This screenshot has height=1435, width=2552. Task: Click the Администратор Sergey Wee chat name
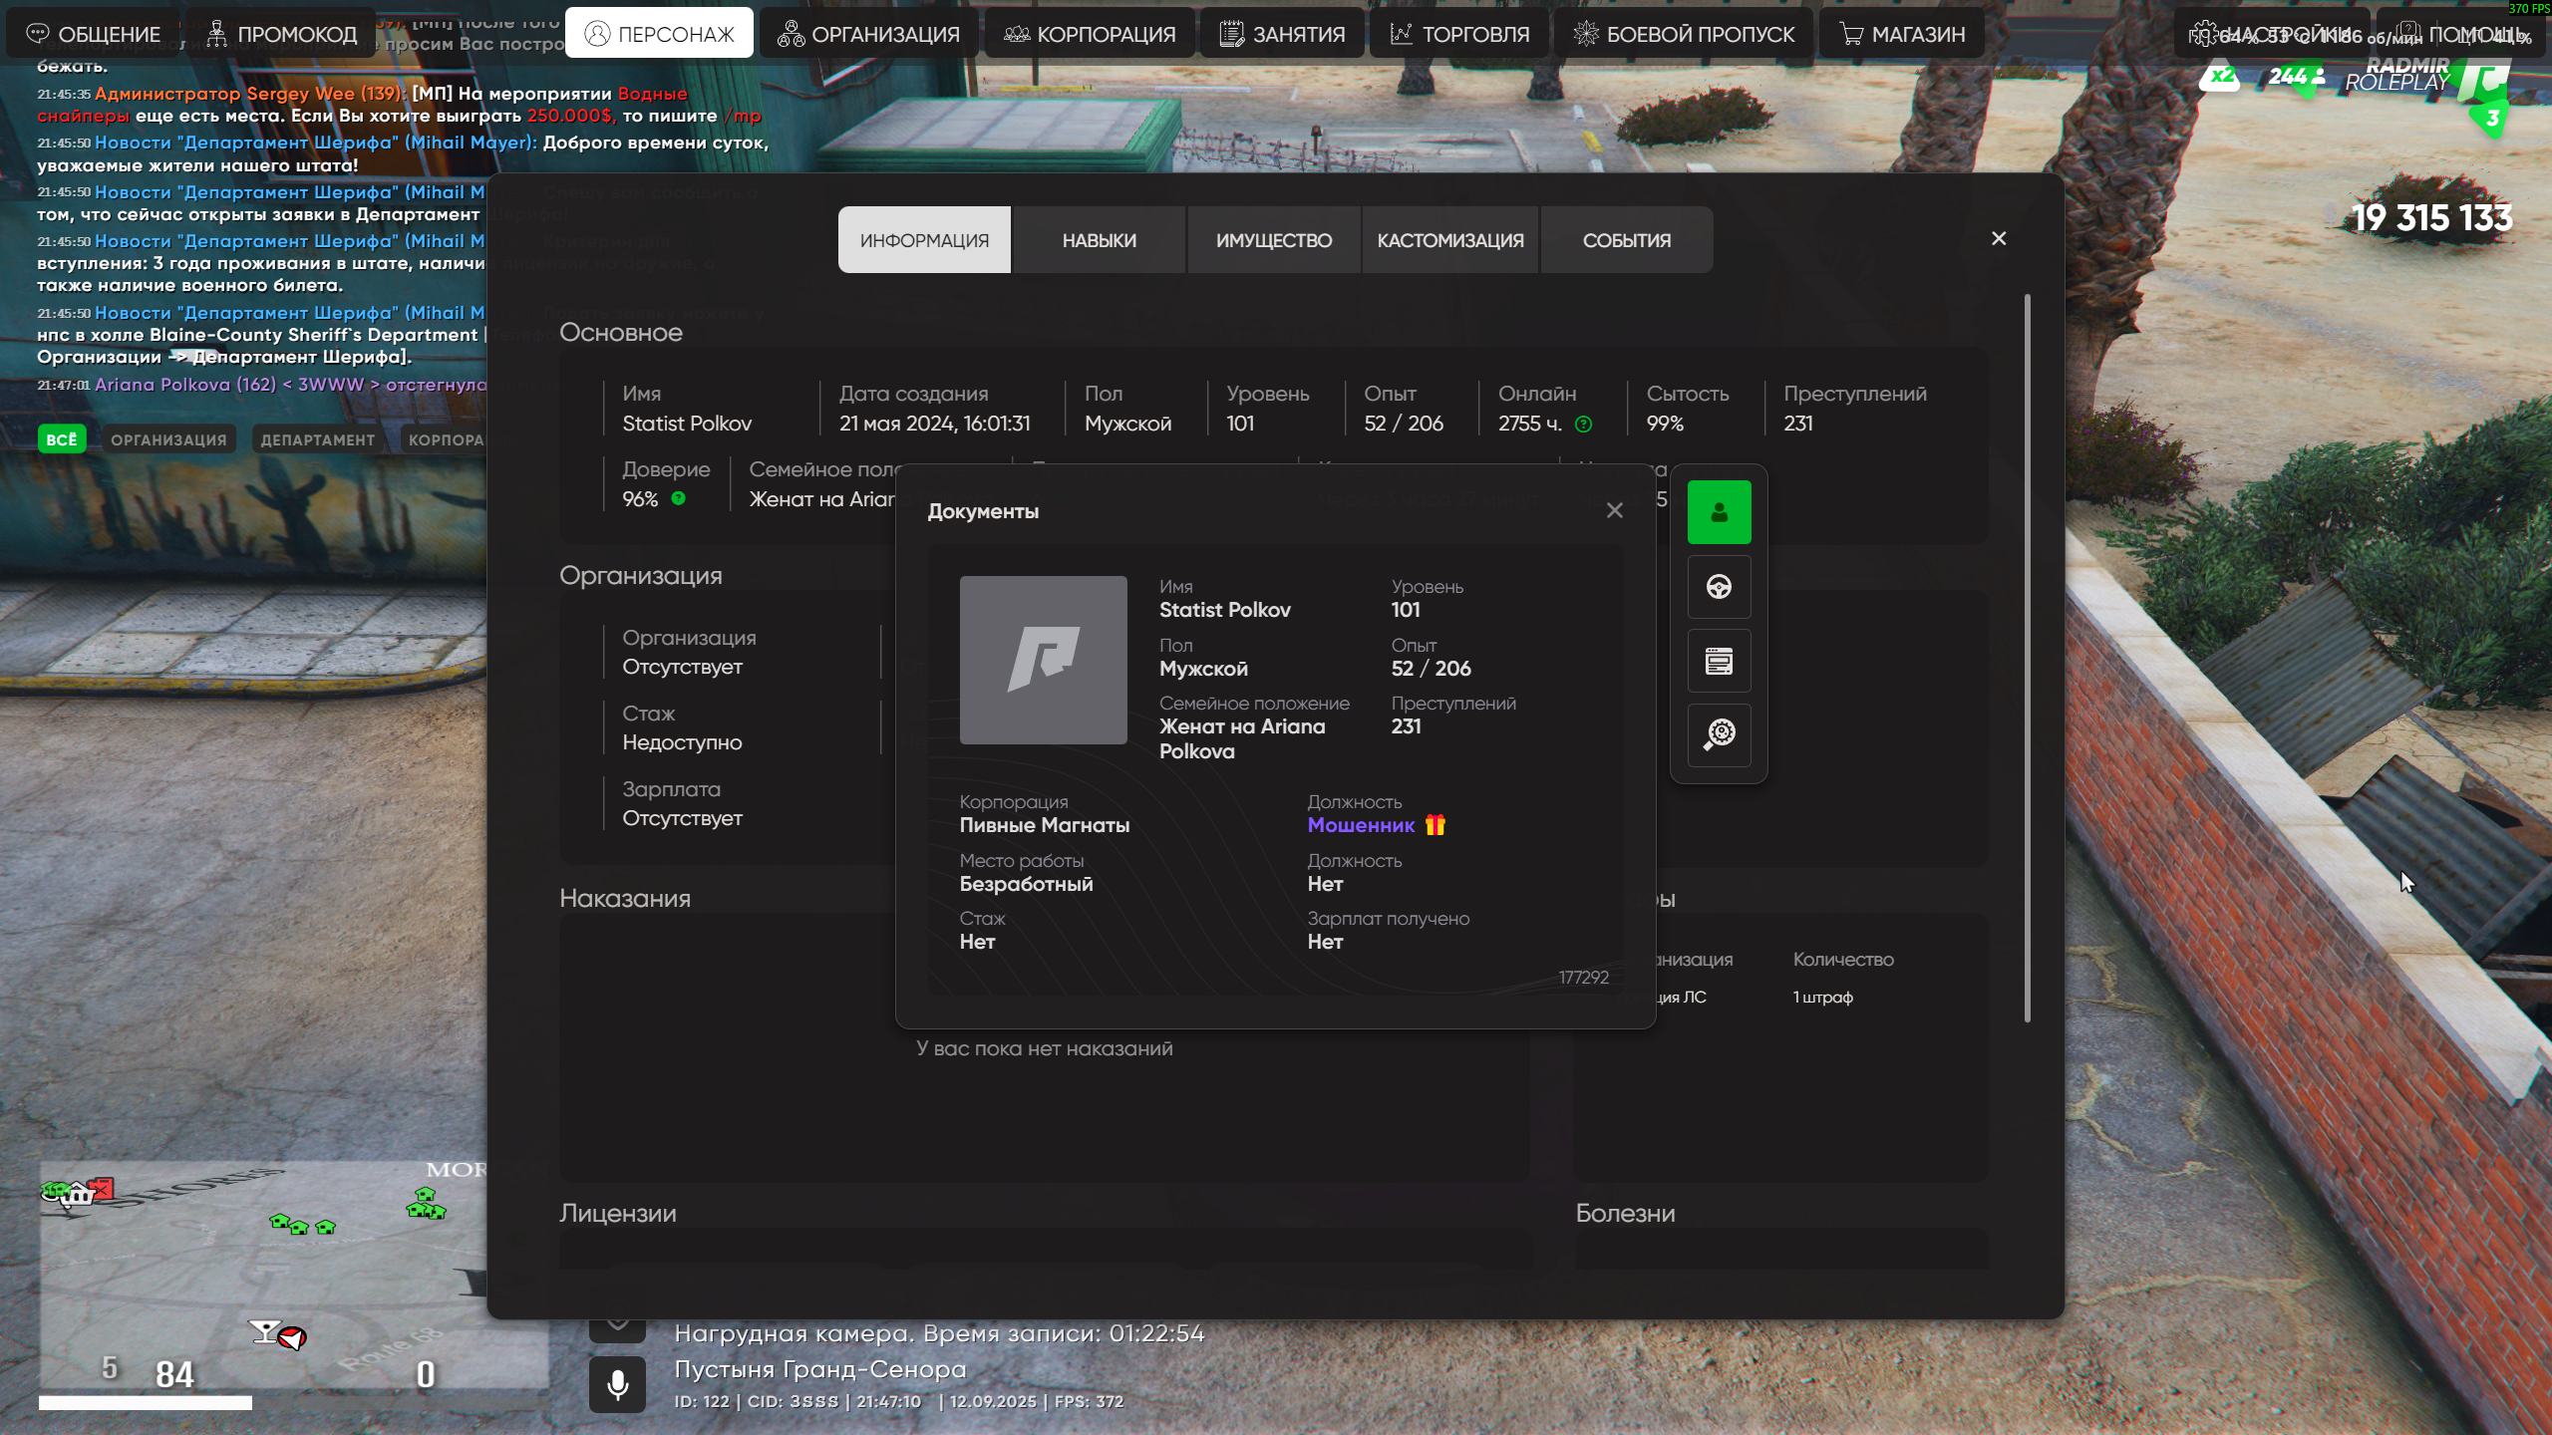tap(249, 94)
